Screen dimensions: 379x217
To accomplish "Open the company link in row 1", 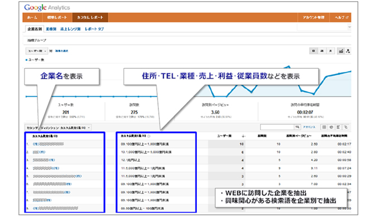I will point(48,144).
